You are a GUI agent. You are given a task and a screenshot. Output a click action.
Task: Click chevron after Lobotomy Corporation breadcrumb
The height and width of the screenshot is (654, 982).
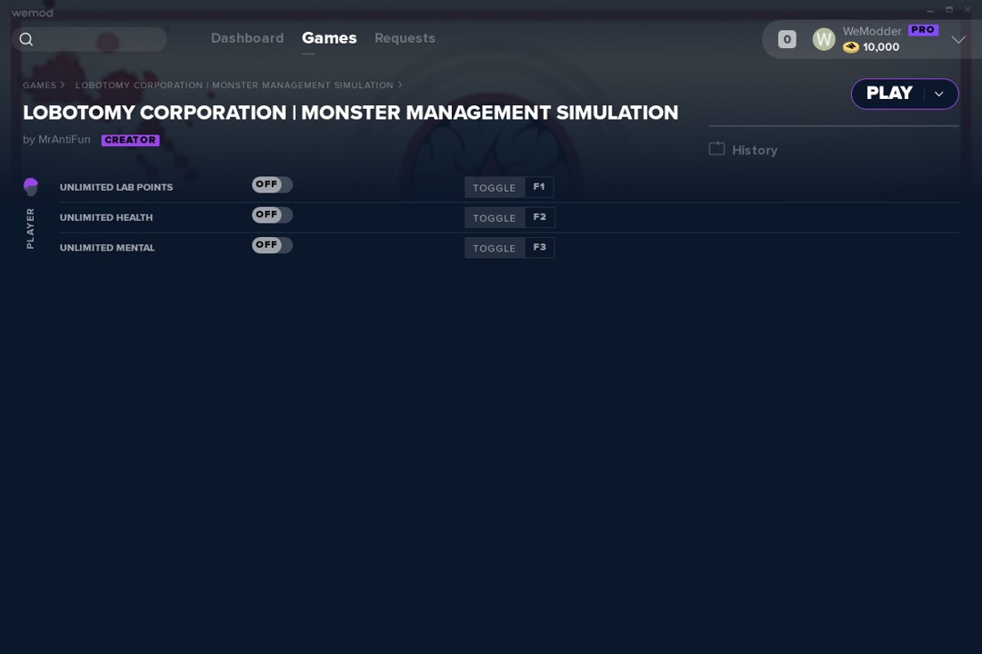[x=399, y=84]
